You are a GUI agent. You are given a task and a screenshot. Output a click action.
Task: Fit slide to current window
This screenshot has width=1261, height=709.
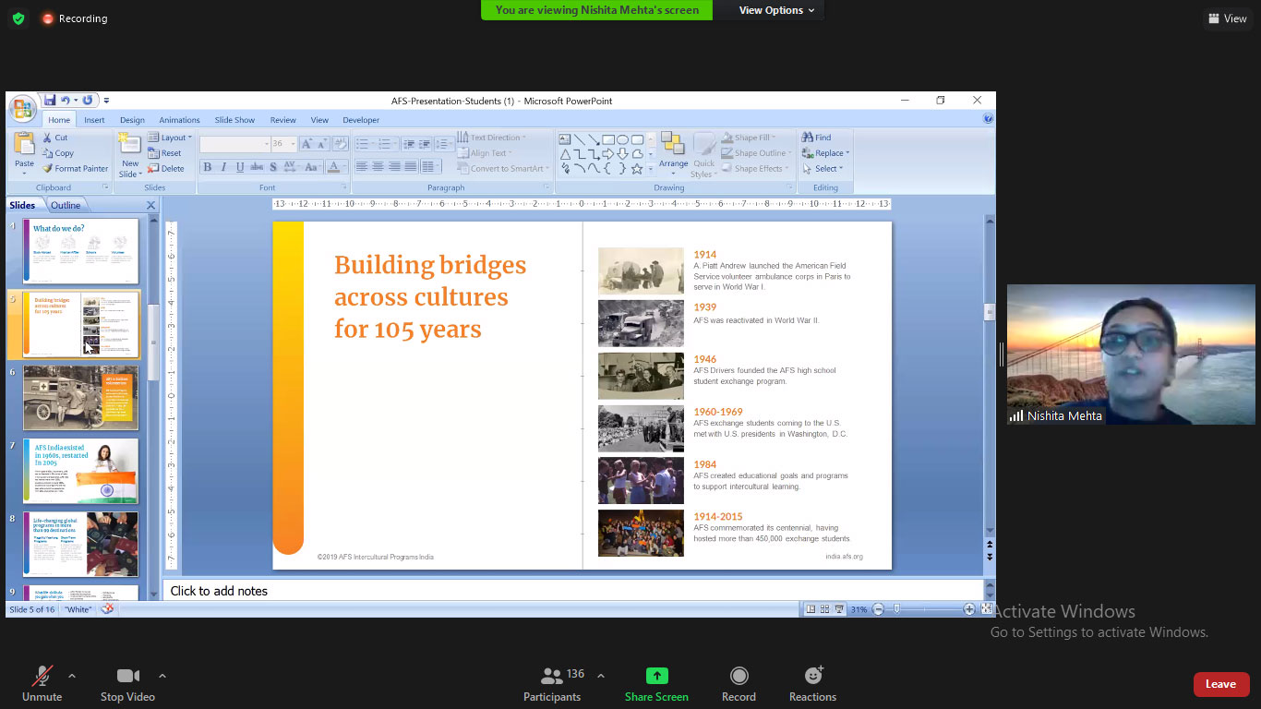[x=987, y=609]
